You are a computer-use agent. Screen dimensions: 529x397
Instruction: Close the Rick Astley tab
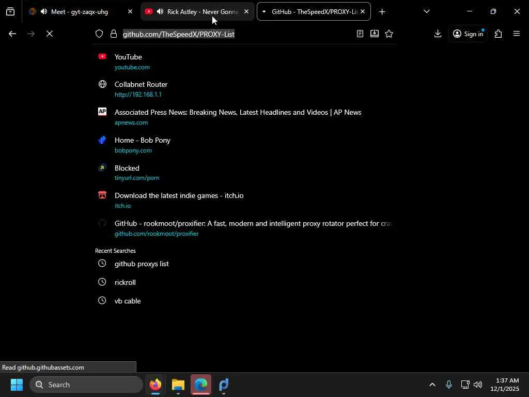(x=246, y=12)
